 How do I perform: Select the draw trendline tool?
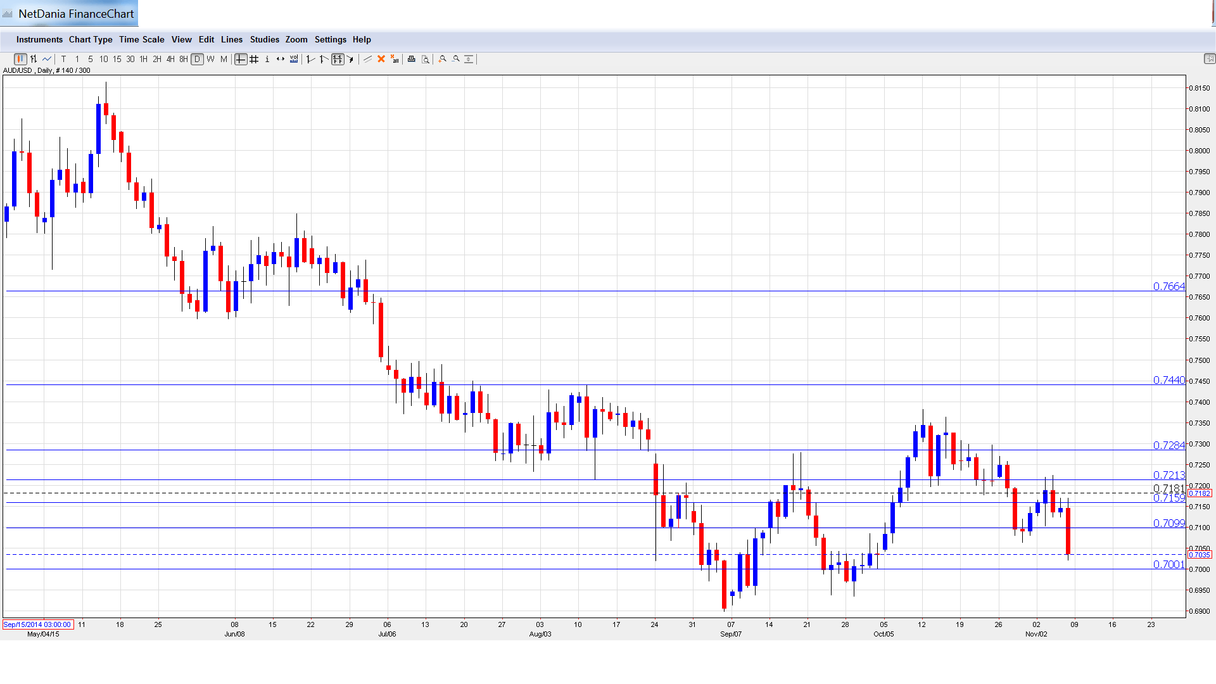[368, 59]
